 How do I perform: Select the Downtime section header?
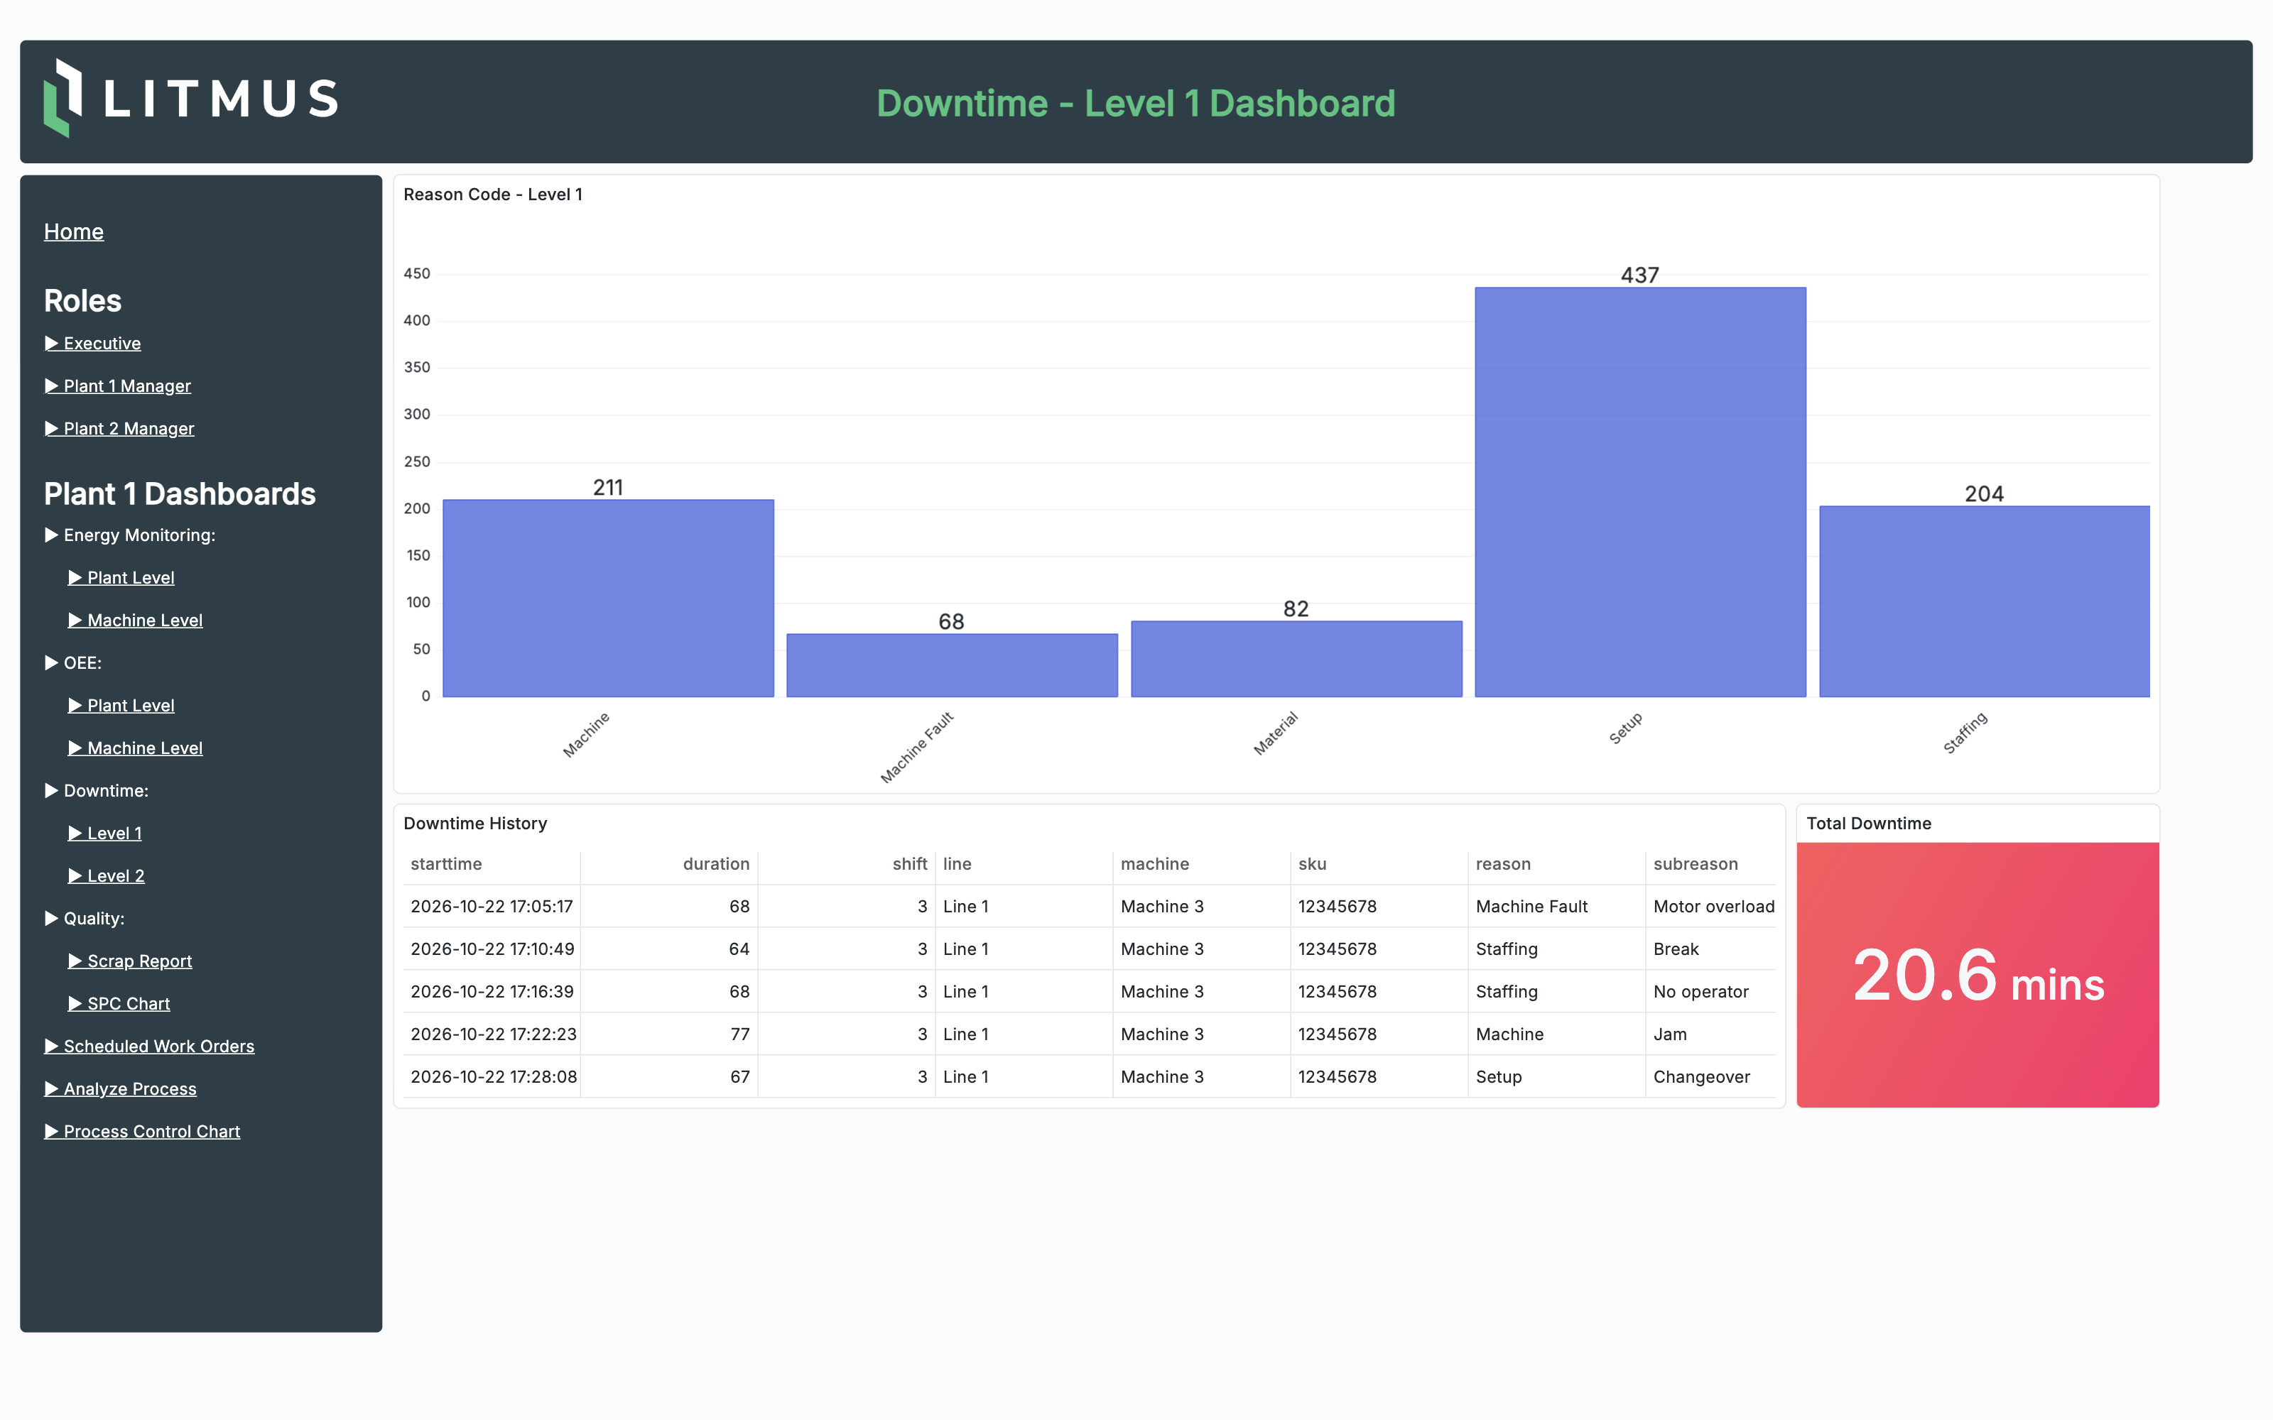click(97, 791)
